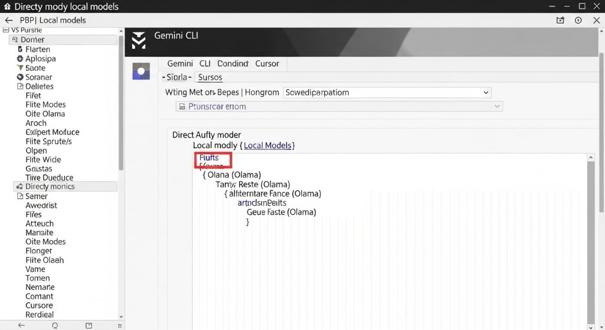Open the calendar icon in top bar
The height and width of the screenshot is (330, 605).
(560, 20)
